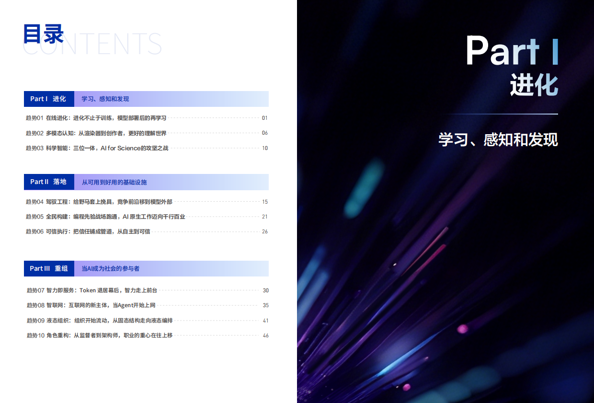Click the 学习、感知和发现 subtitle in the contents bar
The image size is (594, 403).
pos(105,99)
